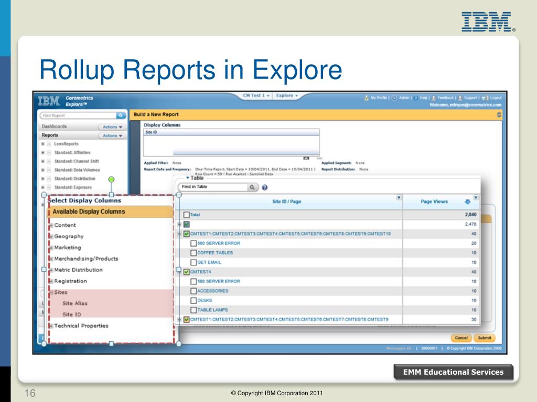This screenshot has height=402, width=537.
Task: Click the magnifier icon in Find Report box
Action: [120, 116]
